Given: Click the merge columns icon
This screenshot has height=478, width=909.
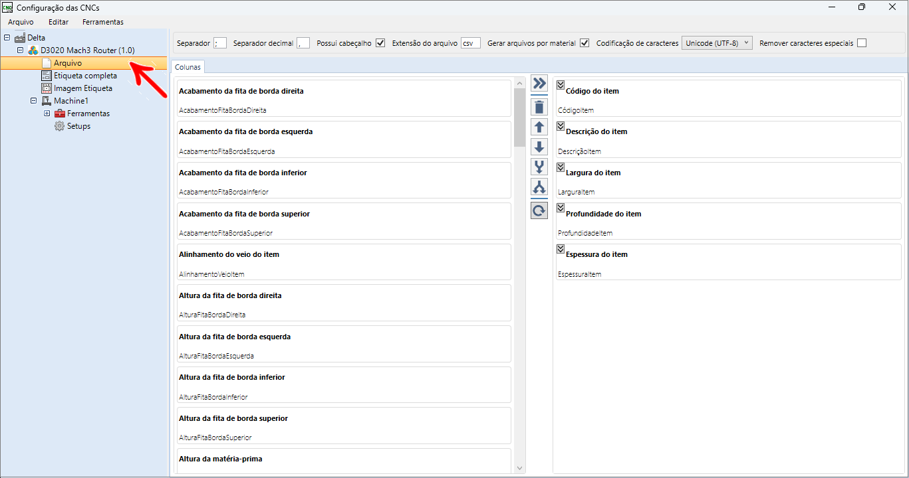Looking at the screenshot, I should (x=539, y=167).
